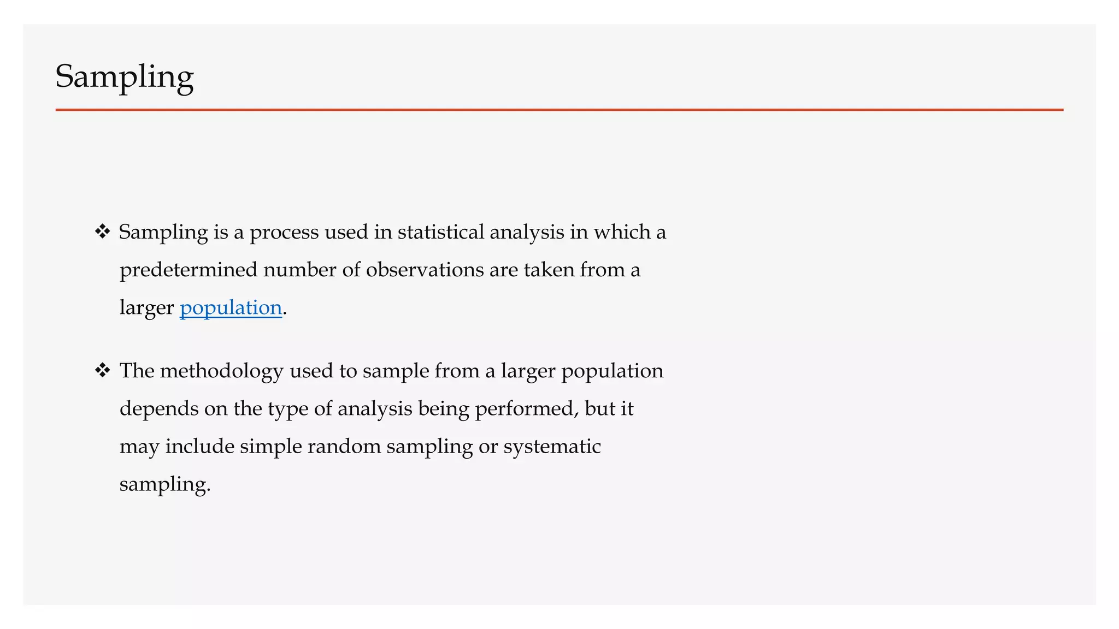This screenshot has height=629, width=1119.
Task: Click the phrase 'simple random sampling'
Action: pos(356,446)
